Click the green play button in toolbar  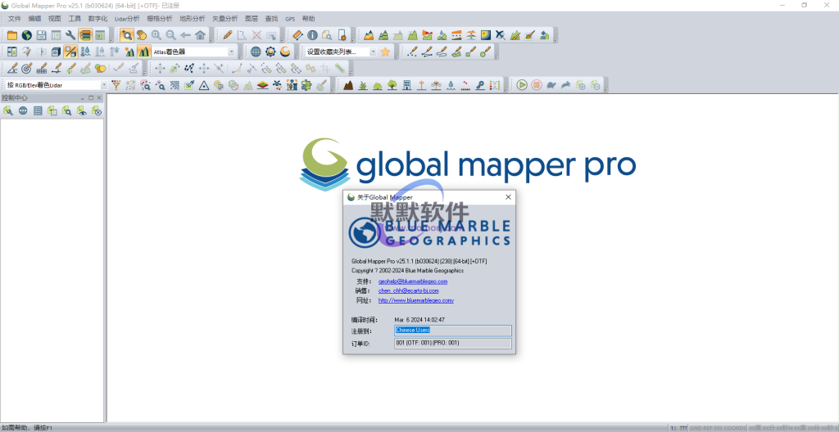[521, 84]
